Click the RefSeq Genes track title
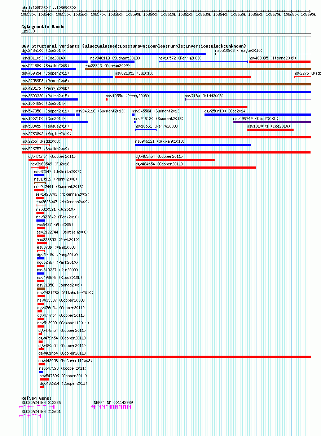321x436 pixels. pyautogui.click(x=36, y=398)
